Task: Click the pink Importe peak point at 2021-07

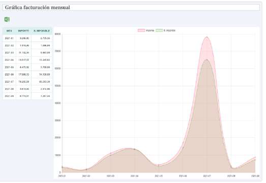Action: (207, 37)
